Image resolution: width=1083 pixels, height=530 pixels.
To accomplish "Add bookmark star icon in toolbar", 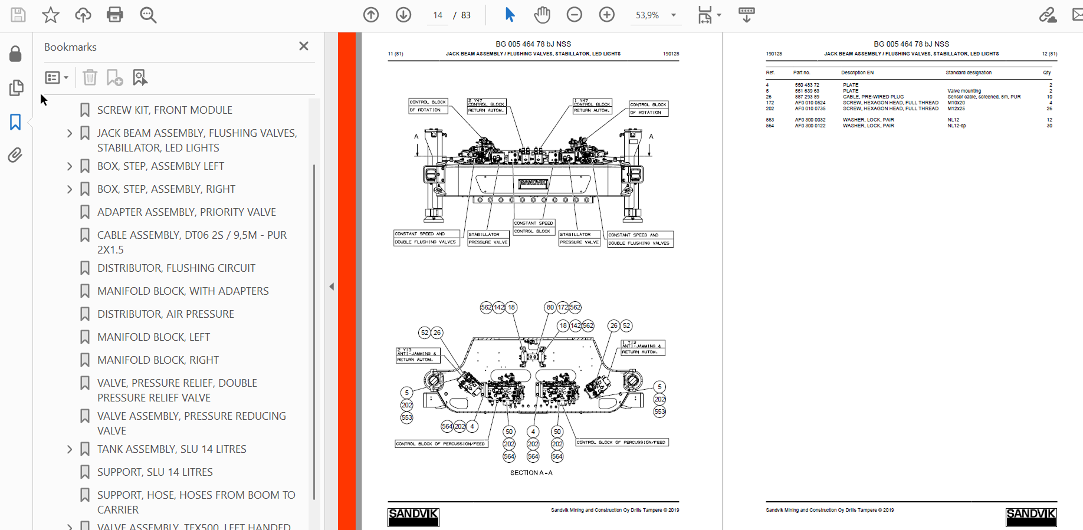I will (x=51, y=15).
